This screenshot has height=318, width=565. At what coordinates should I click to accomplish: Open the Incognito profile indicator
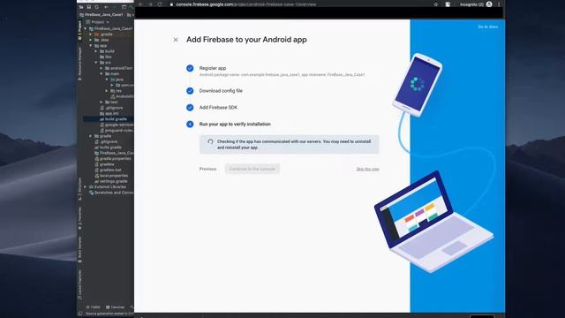(x=476, y=4)
